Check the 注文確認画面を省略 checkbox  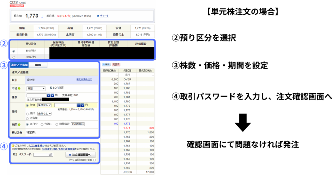pos(95,160)
